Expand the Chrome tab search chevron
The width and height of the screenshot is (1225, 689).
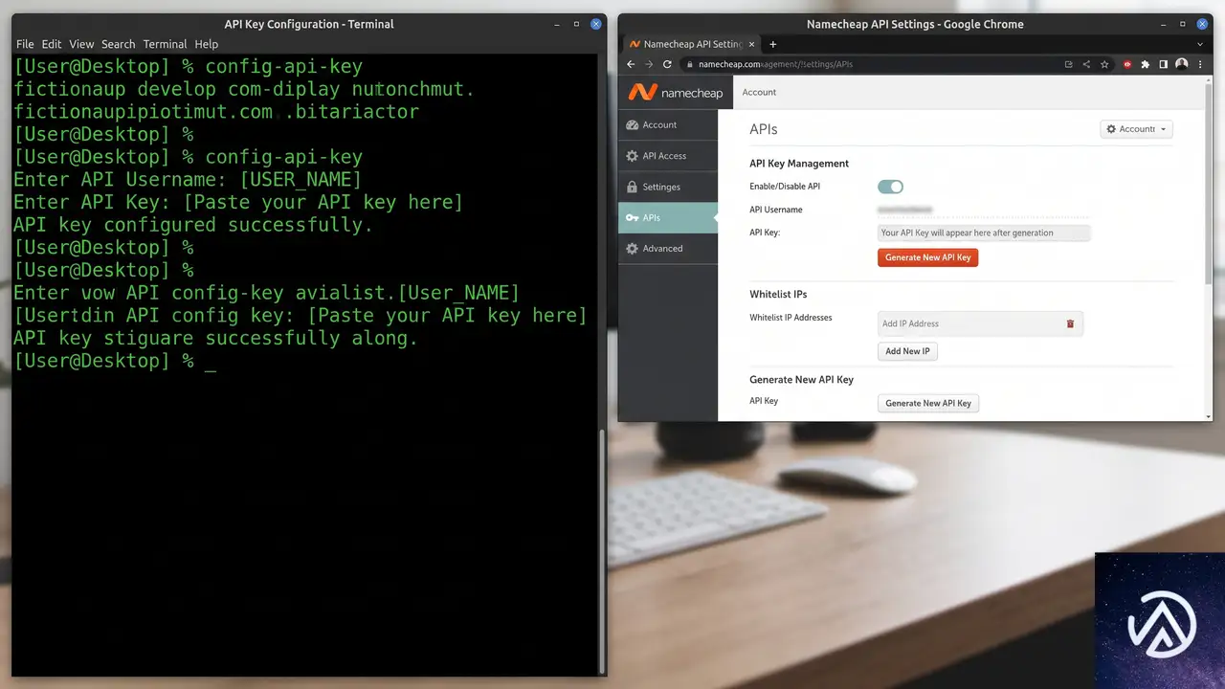coord(1199,44)
